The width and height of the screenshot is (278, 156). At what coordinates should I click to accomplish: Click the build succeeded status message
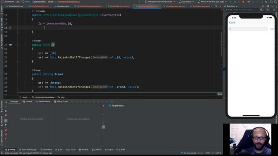click(29, 153)
